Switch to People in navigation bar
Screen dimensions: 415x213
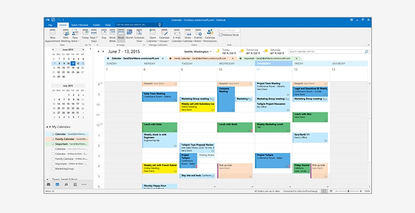coord(66,184)
